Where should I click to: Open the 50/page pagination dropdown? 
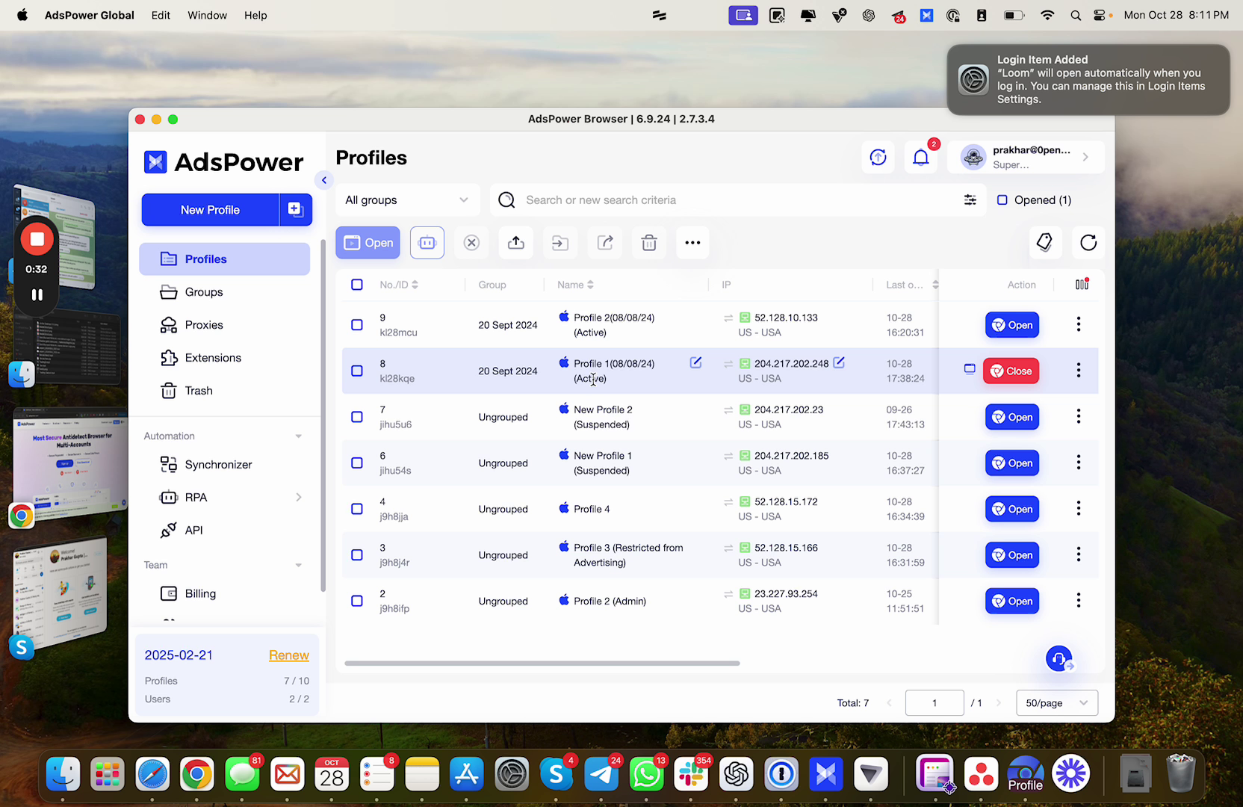pos(1056,703)
